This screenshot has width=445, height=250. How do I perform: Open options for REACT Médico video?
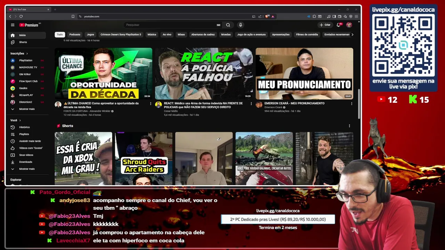251,103
